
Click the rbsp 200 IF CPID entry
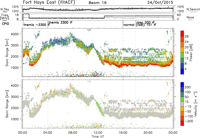(145, 22)
